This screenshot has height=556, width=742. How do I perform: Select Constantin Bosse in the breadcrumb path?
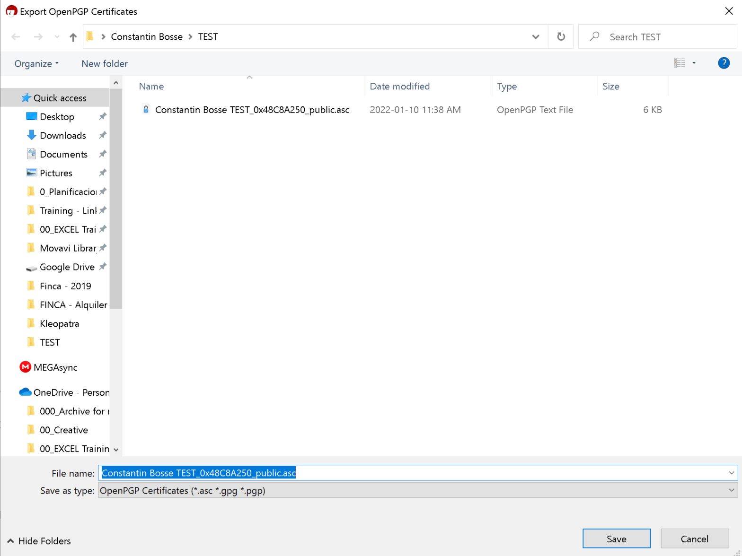tap(147, 37)
